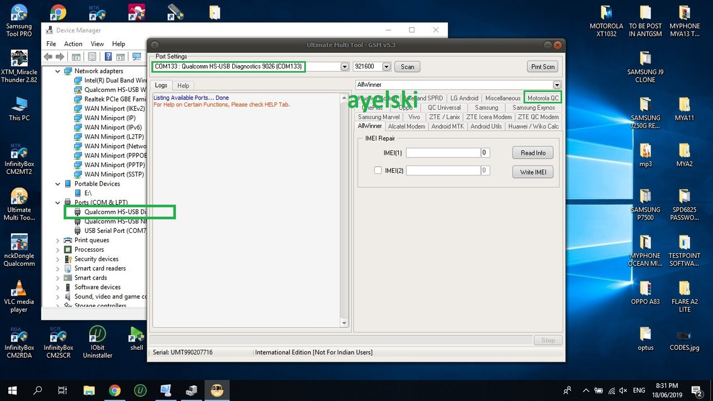The width and height of the screenshot is (713, 401).
Task: Switch to the Help tab beside Logs
Action: [183, 86]
